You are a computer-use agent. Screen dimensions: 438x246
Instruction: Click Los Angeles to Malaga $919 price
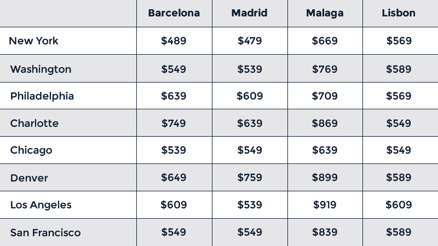325,205
